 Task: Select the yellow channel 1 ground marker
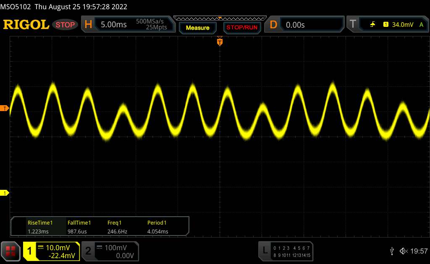click(x=5, y=193)
